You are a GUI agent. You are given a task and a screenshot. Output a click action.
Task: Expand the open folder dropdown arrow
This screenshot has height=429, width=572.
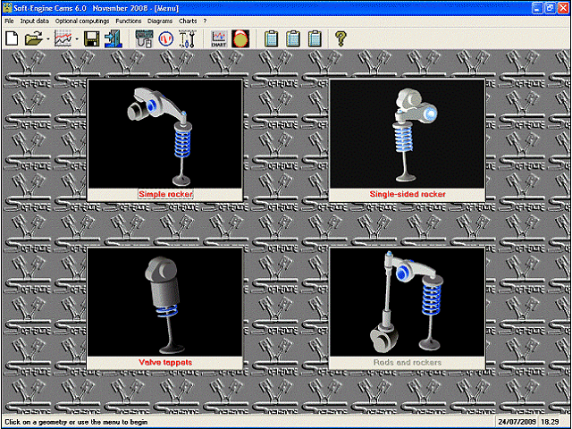click(47, 39)
